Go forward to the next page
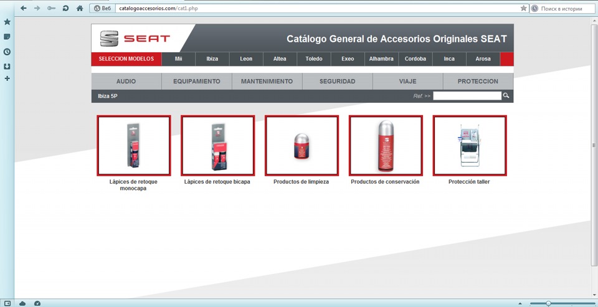This screenshot has width=598, height=307. (37, 8)
